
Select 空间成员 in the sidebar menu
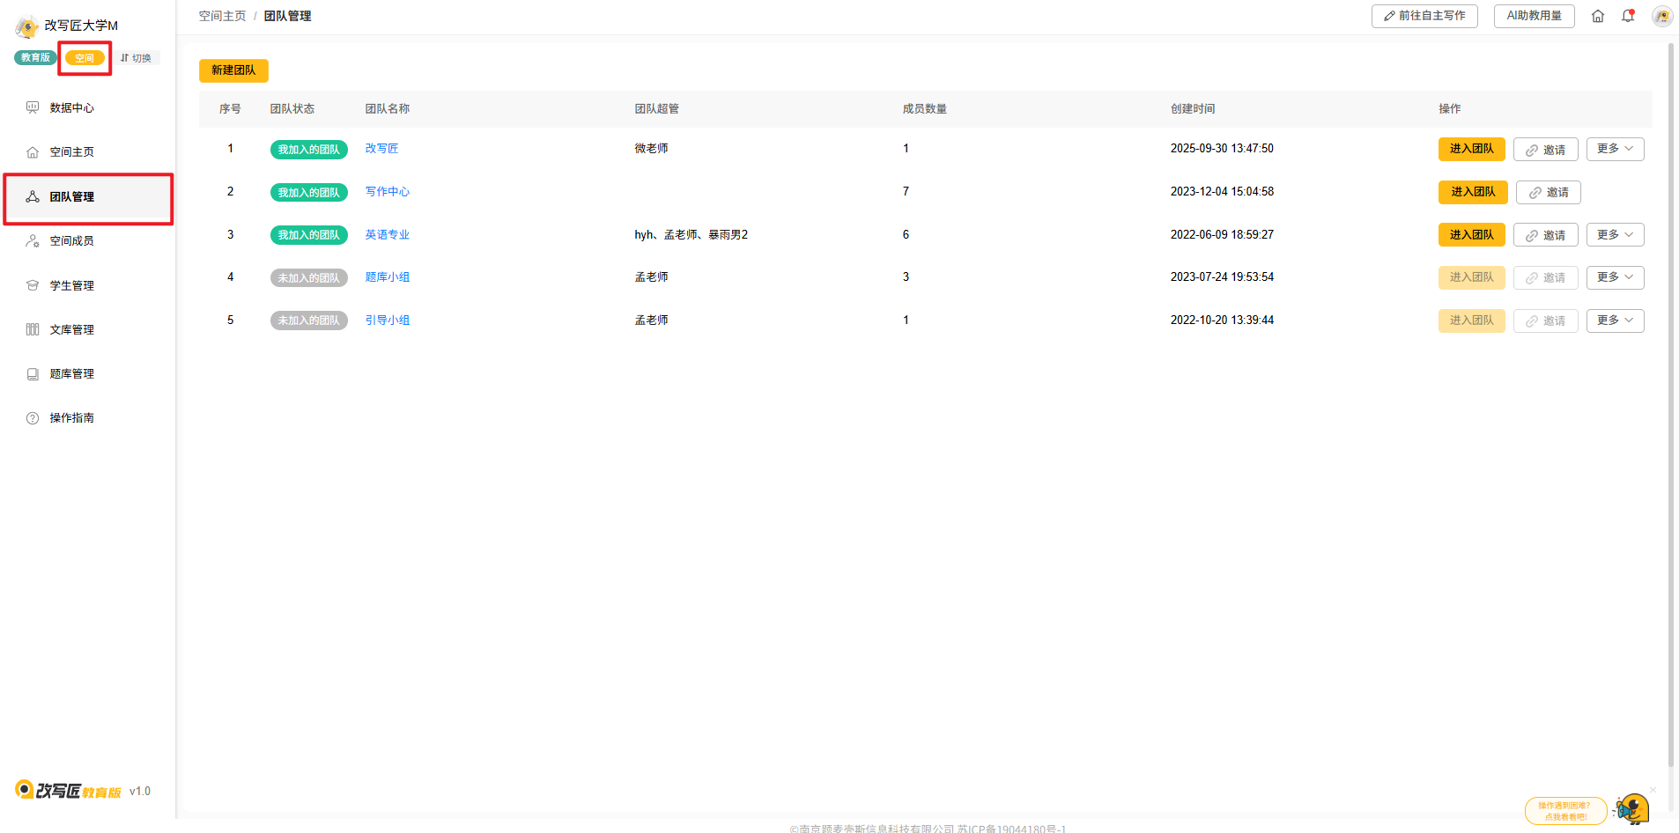click(71, 240)
